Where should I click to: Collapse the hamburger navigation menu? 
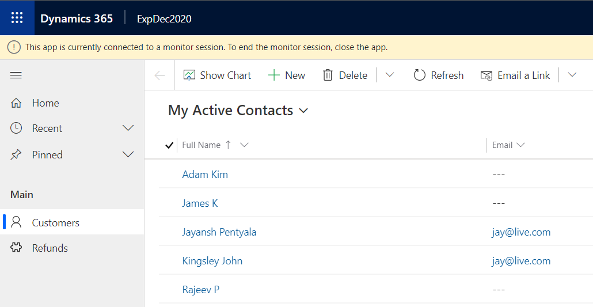coord(16,75)
